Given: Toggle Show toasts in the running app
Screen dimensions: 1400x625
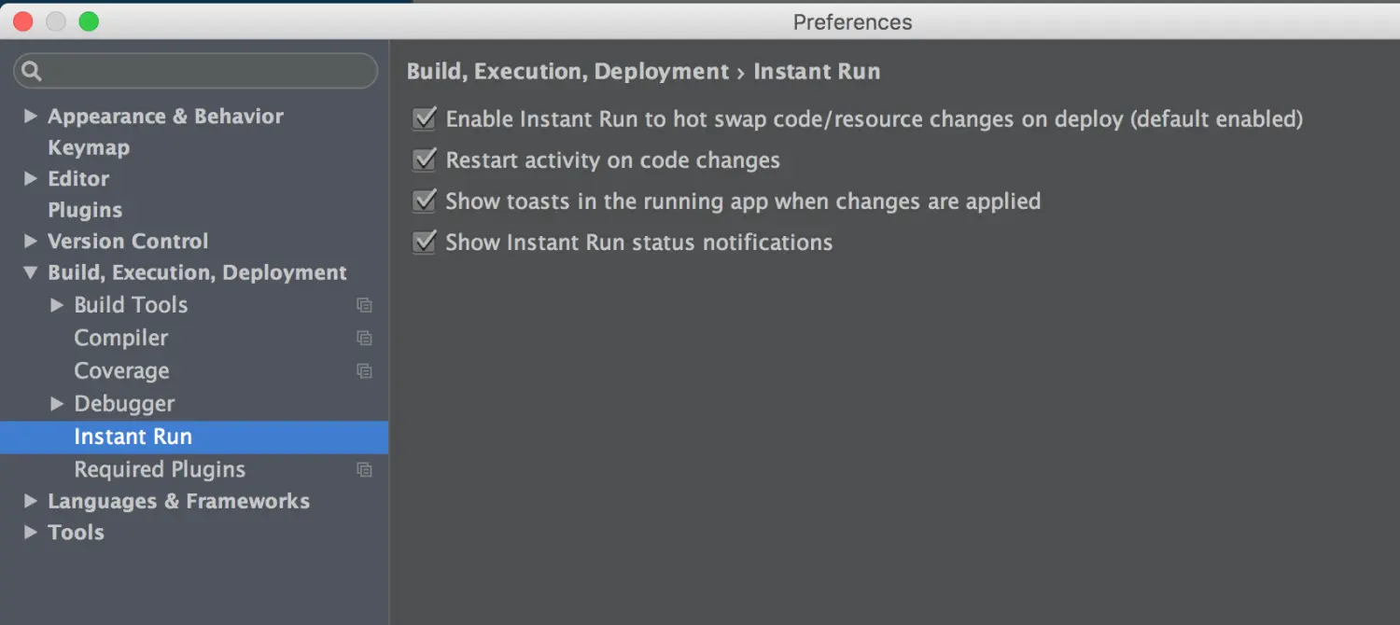Looking at the screenshot, I should (425, 201).
